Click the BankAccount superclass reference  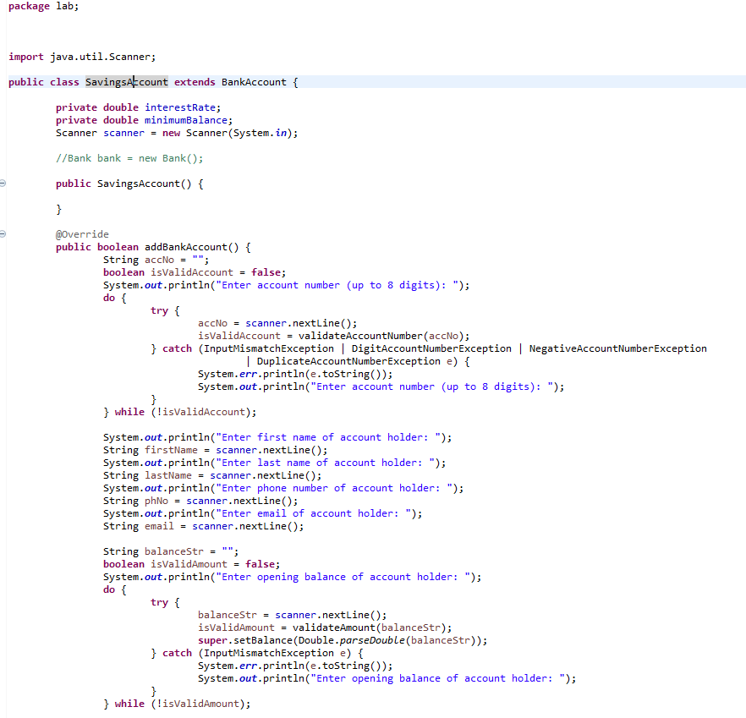coord(254,81)
